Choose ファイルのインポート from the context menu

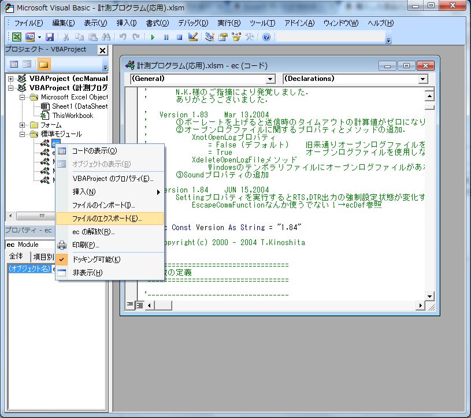(x=110, y=205)
